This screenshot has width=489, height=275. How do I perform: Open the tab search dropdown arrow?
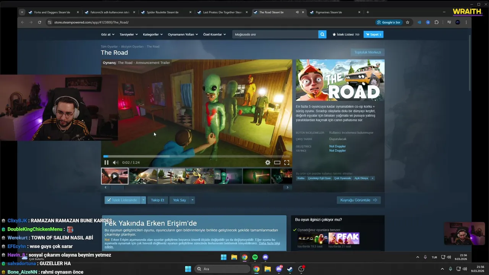[22, 12]
